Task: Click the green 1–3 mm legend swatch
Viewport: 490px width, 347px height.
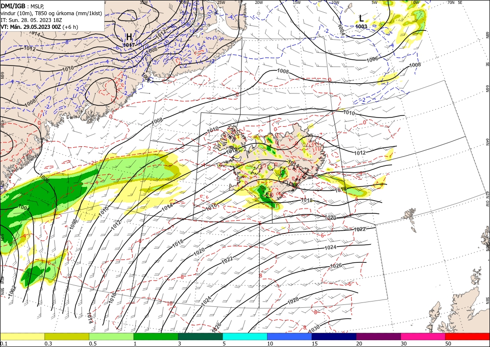Action: (x=156, y=336)
